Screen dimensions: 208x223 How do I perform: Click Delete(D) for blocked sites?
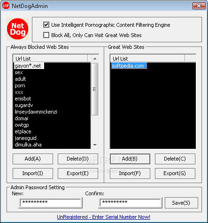coord(78,159)
